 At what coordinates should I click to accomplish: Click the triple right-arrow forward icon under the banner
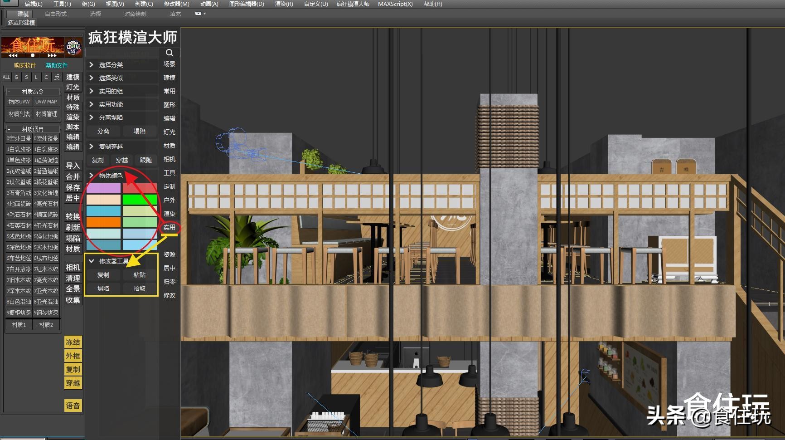click(x=52, y=55)
